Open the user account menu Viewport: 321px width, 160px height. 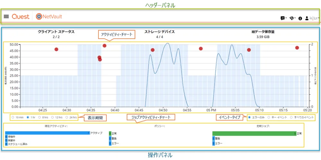312,18
